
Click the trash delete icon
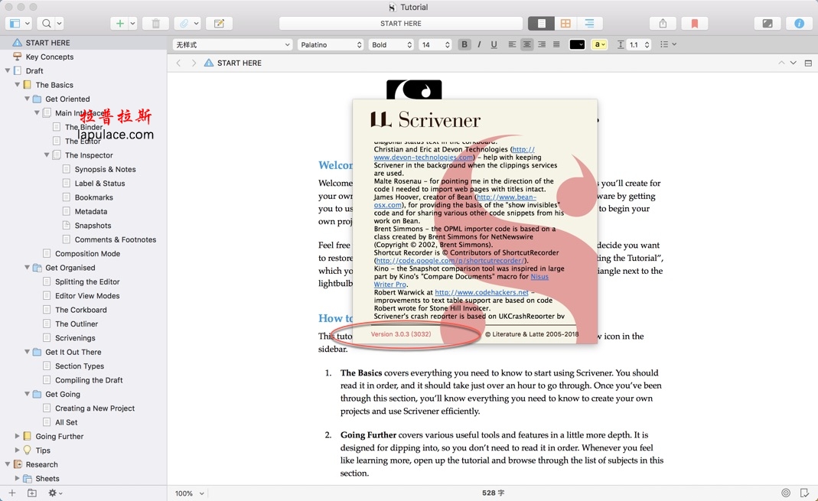click(x=155, y=24)
